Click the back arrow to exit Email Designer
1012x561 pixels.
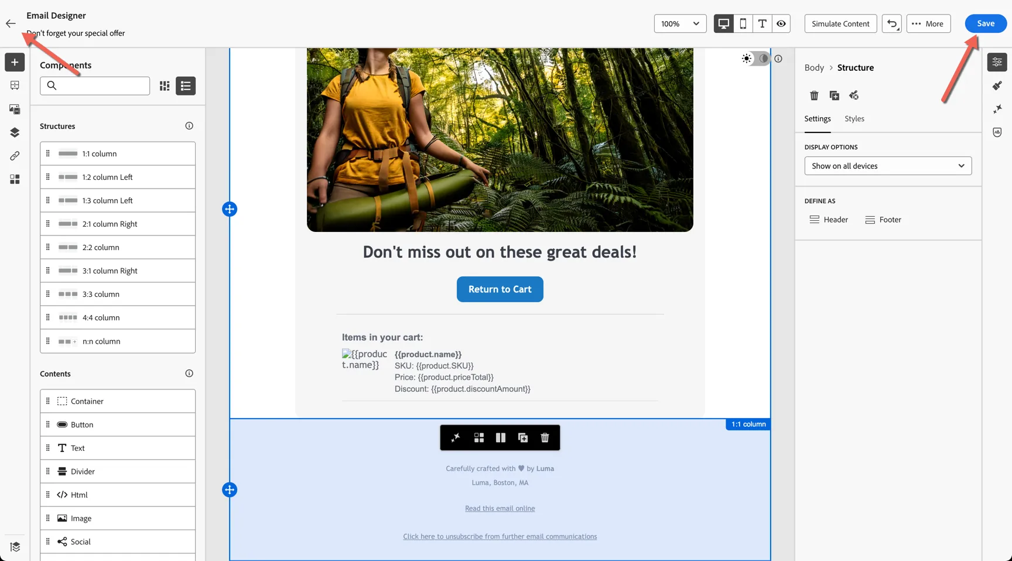[11, 23]
